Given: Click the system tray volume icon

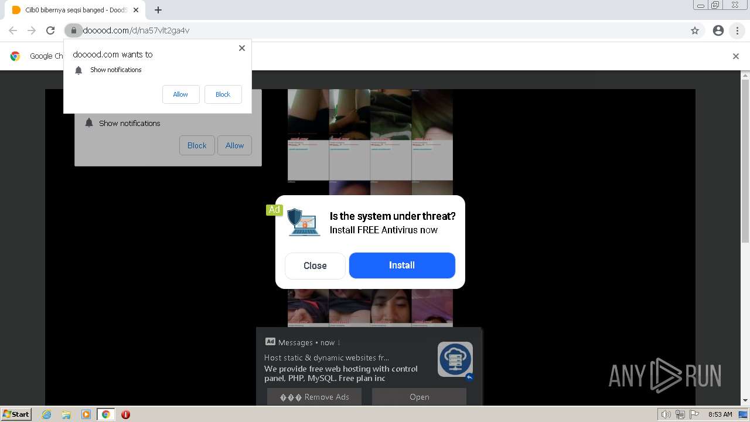Looking at the screenshot, I should 666,414.
